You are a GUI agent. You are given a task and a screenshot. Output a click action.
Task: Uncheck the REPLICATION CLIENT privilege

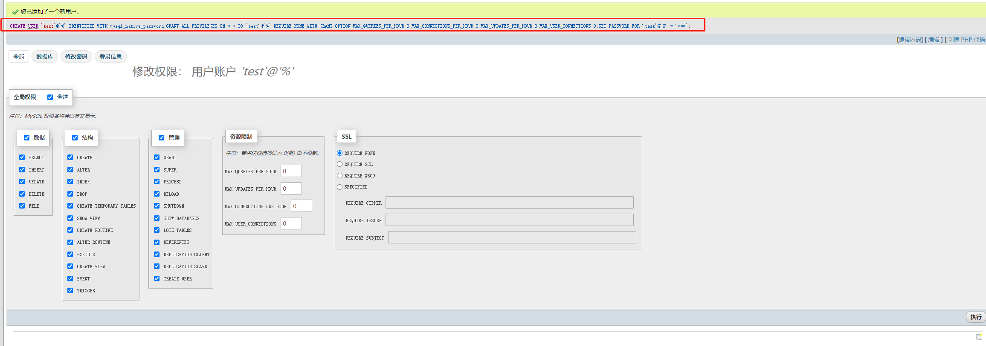point(157,254)
